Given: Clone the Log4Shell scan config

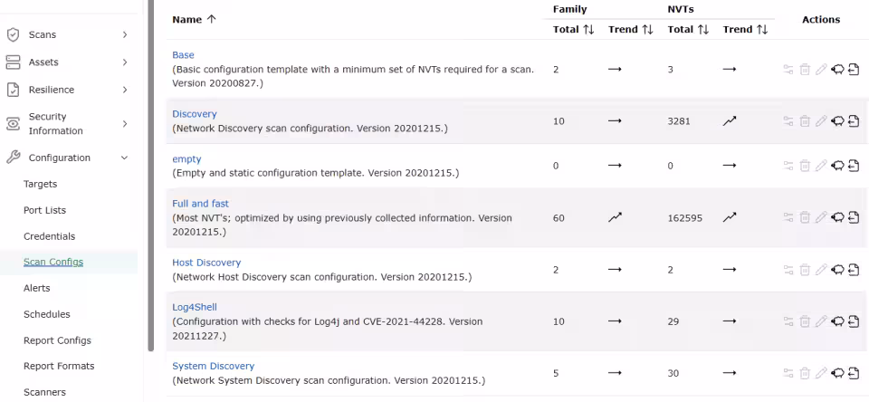Looking at the screenshot, I should pyautogui.click(x=837, y=321).
